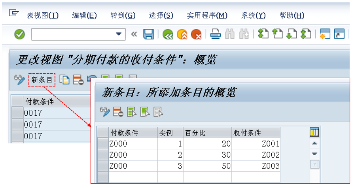
Task: Select row selector for instance 2 row
Action: 103,155
